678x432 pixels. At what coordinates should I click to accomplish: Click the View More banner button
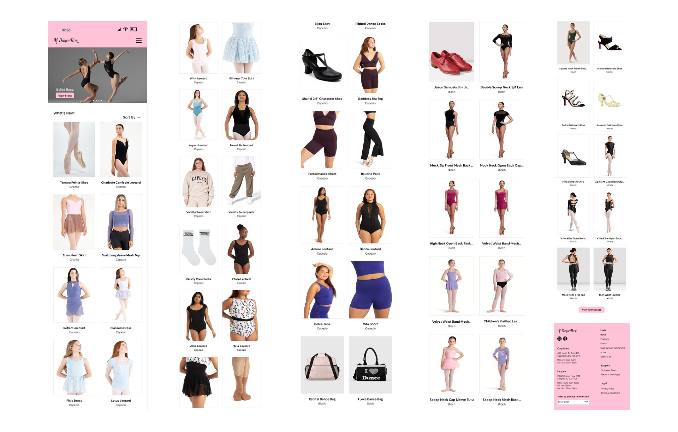pos(65,96)
